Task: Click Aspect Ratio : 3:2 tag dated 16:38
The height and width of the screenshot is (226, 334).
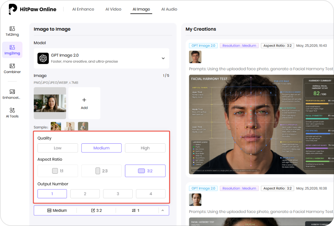Action: click(x=277, y=189)
